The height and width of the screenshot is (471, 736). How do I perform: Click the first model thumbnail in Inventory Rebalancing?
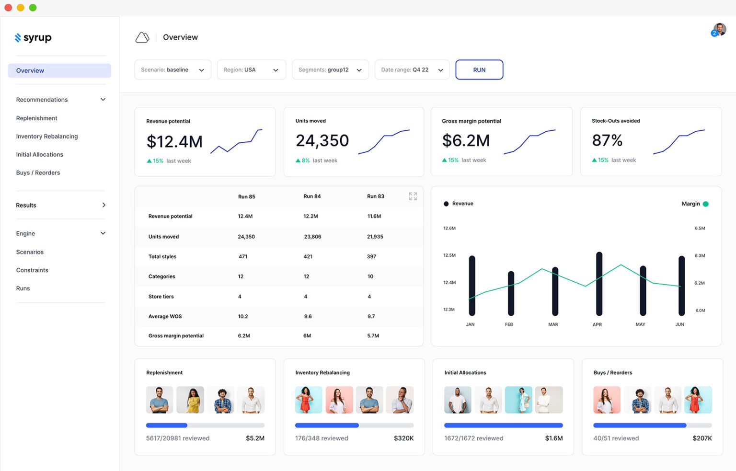point(308,400)
